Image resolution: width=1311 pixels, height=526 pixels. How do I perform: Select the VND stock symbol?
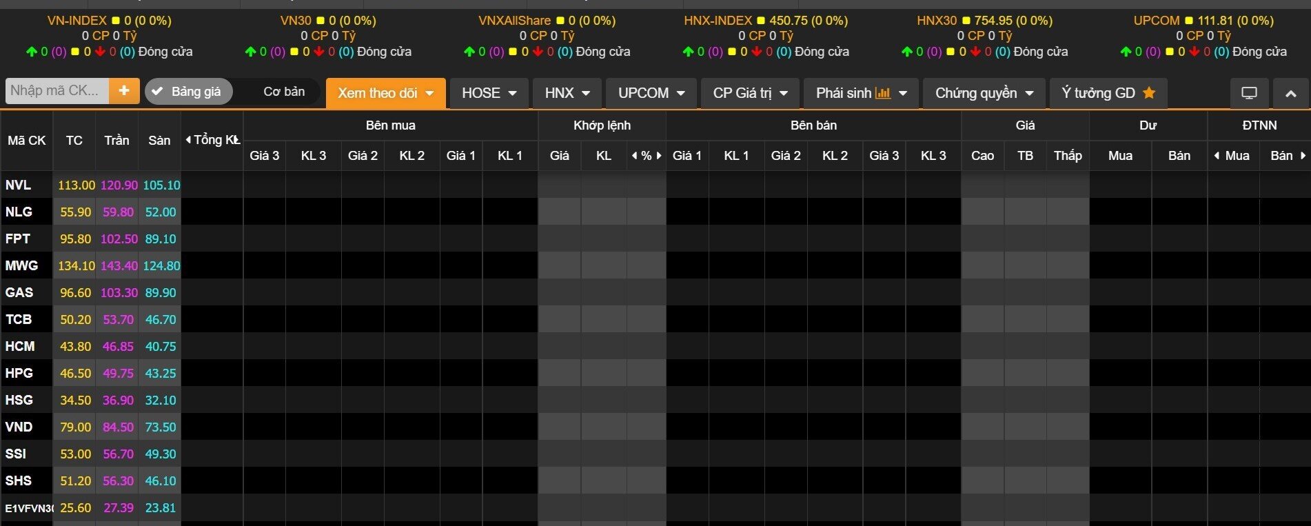point(19,427)
